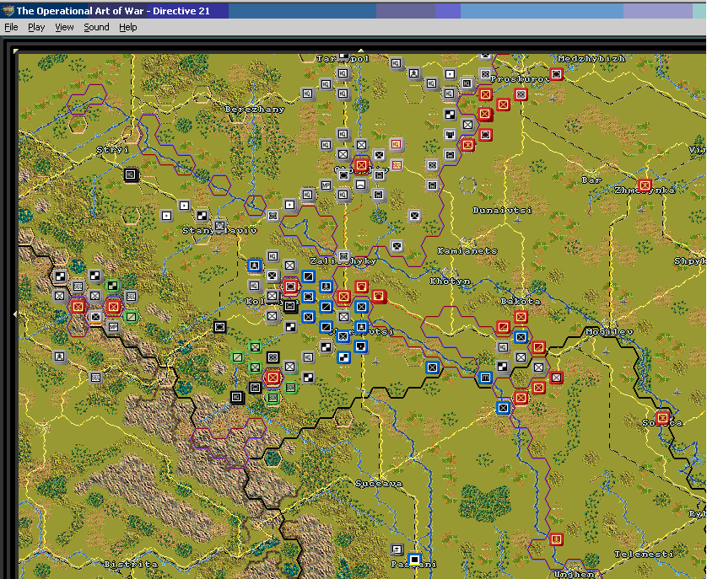Click the Bistrita town label

point(131,564)
